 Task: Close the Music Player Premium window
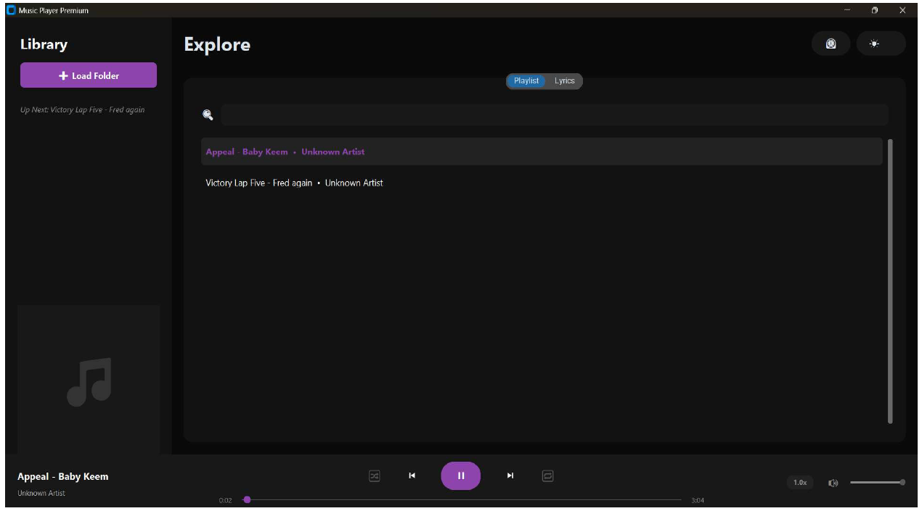(x=903, y=10)
